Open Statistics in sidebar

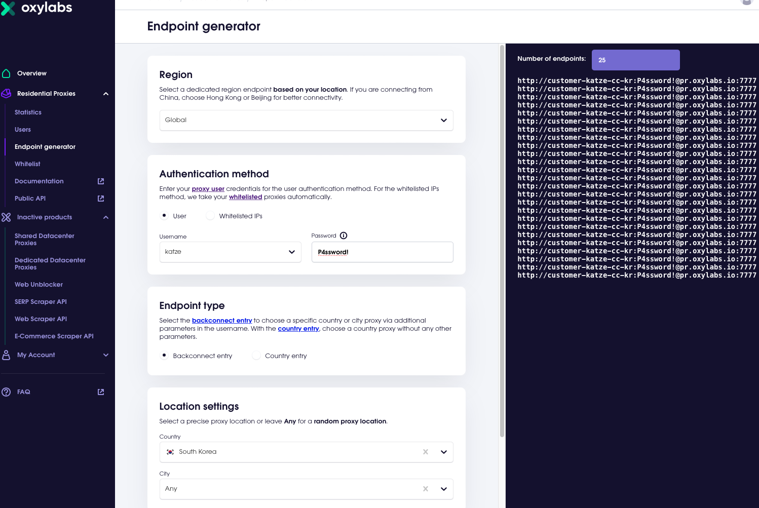point(28,112)
